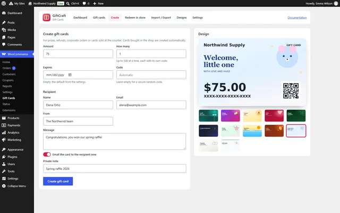
Task: Open My Sites in the admin bar
Action: click(x=17, y=4)
